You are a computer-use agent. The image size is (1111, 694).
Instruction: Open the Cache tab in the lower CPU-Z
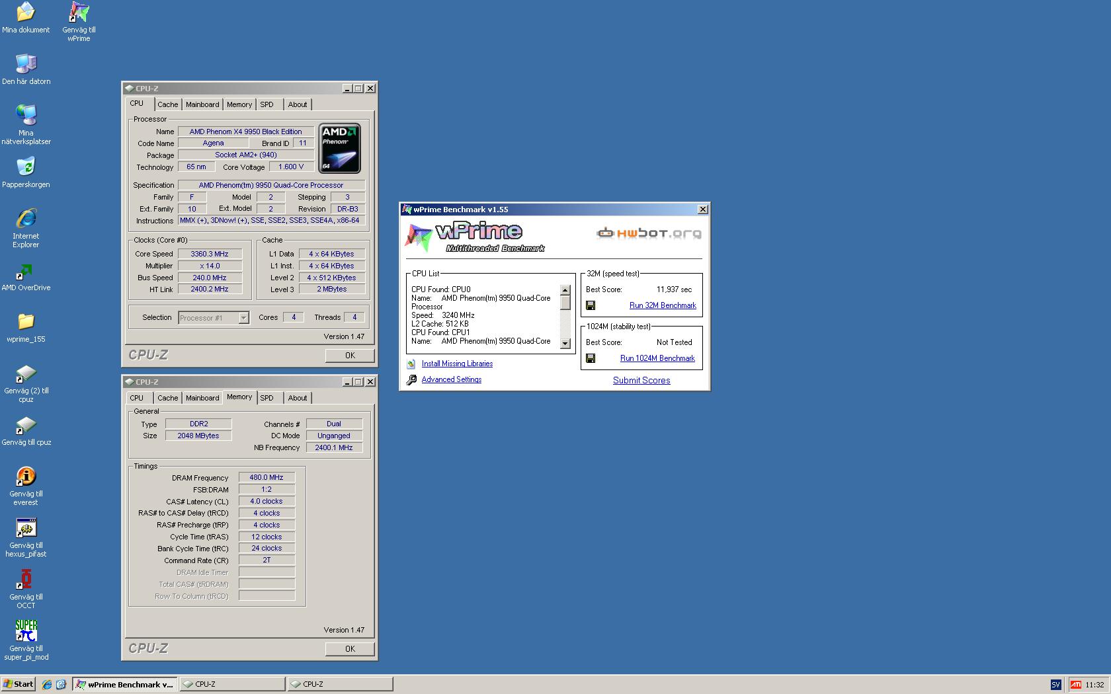(x=167, y=398)
